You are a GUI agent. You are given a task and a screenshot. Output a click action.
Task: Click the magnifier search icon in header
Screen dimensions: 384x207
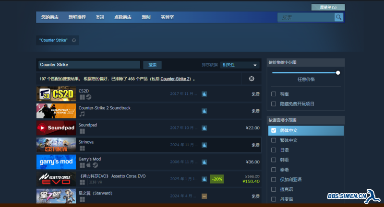tap(339, 17)
